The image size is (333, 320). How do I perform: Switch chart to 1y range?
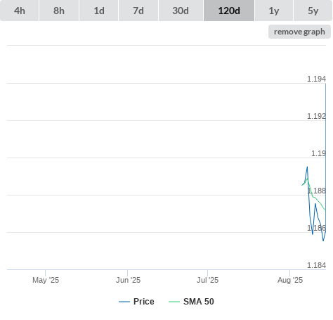coord(274,11)
